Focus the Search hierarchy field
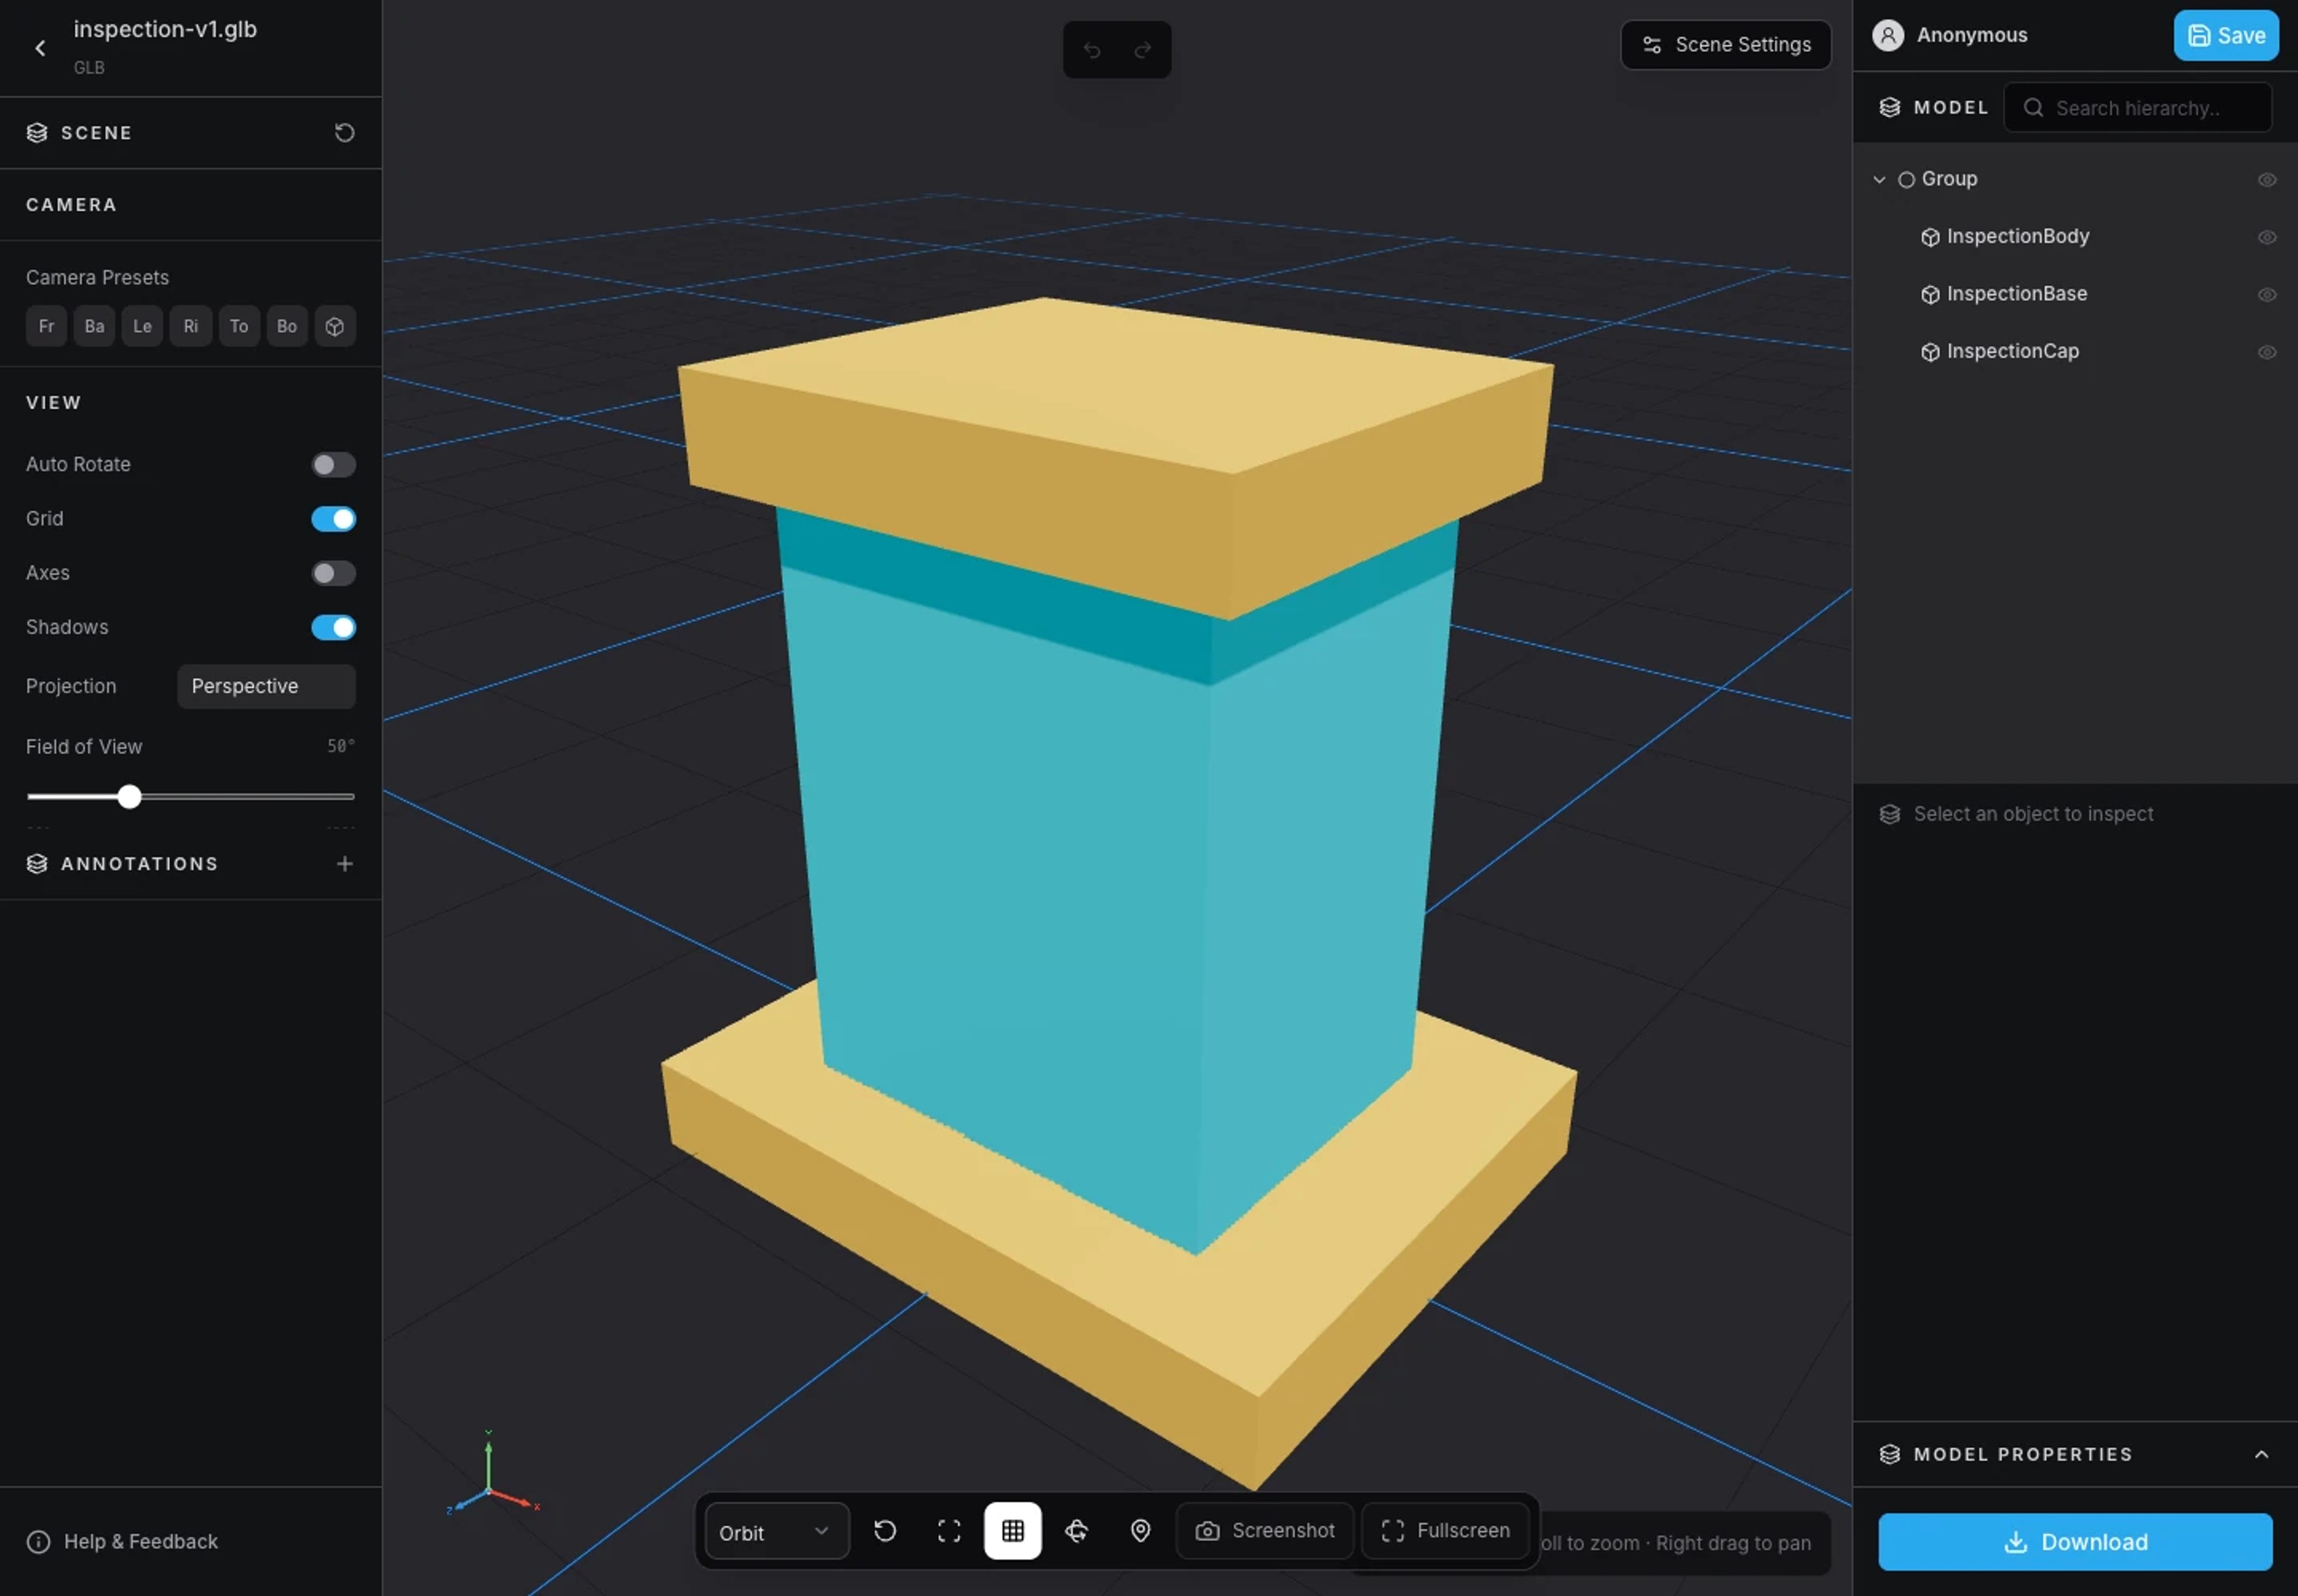This screenshot has width=2298, height=1596. (2137, 108)
